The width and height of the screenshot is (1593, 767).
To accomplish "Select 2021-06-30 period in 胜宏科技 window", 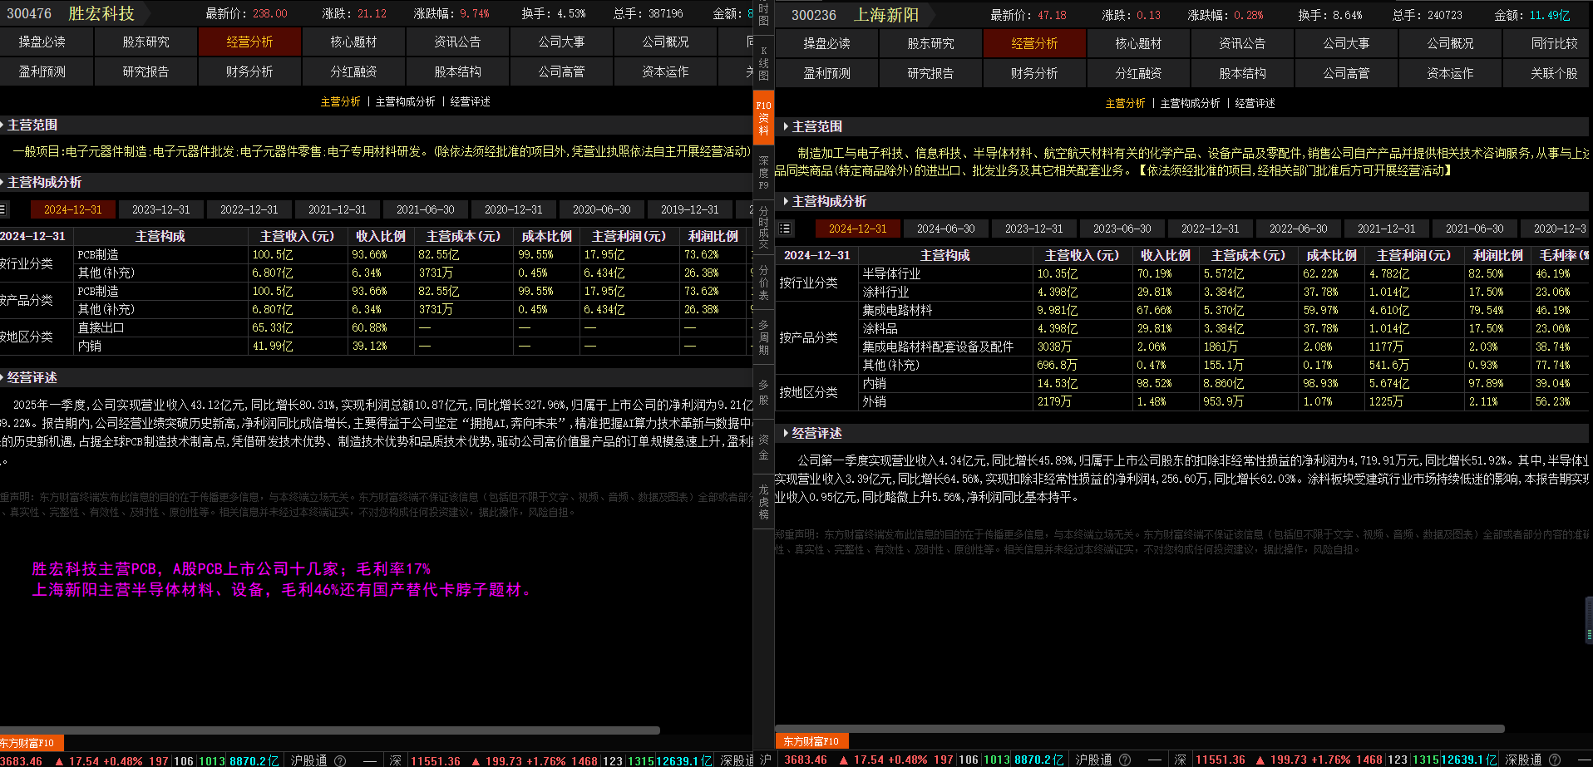I will (x=426, y=209).
